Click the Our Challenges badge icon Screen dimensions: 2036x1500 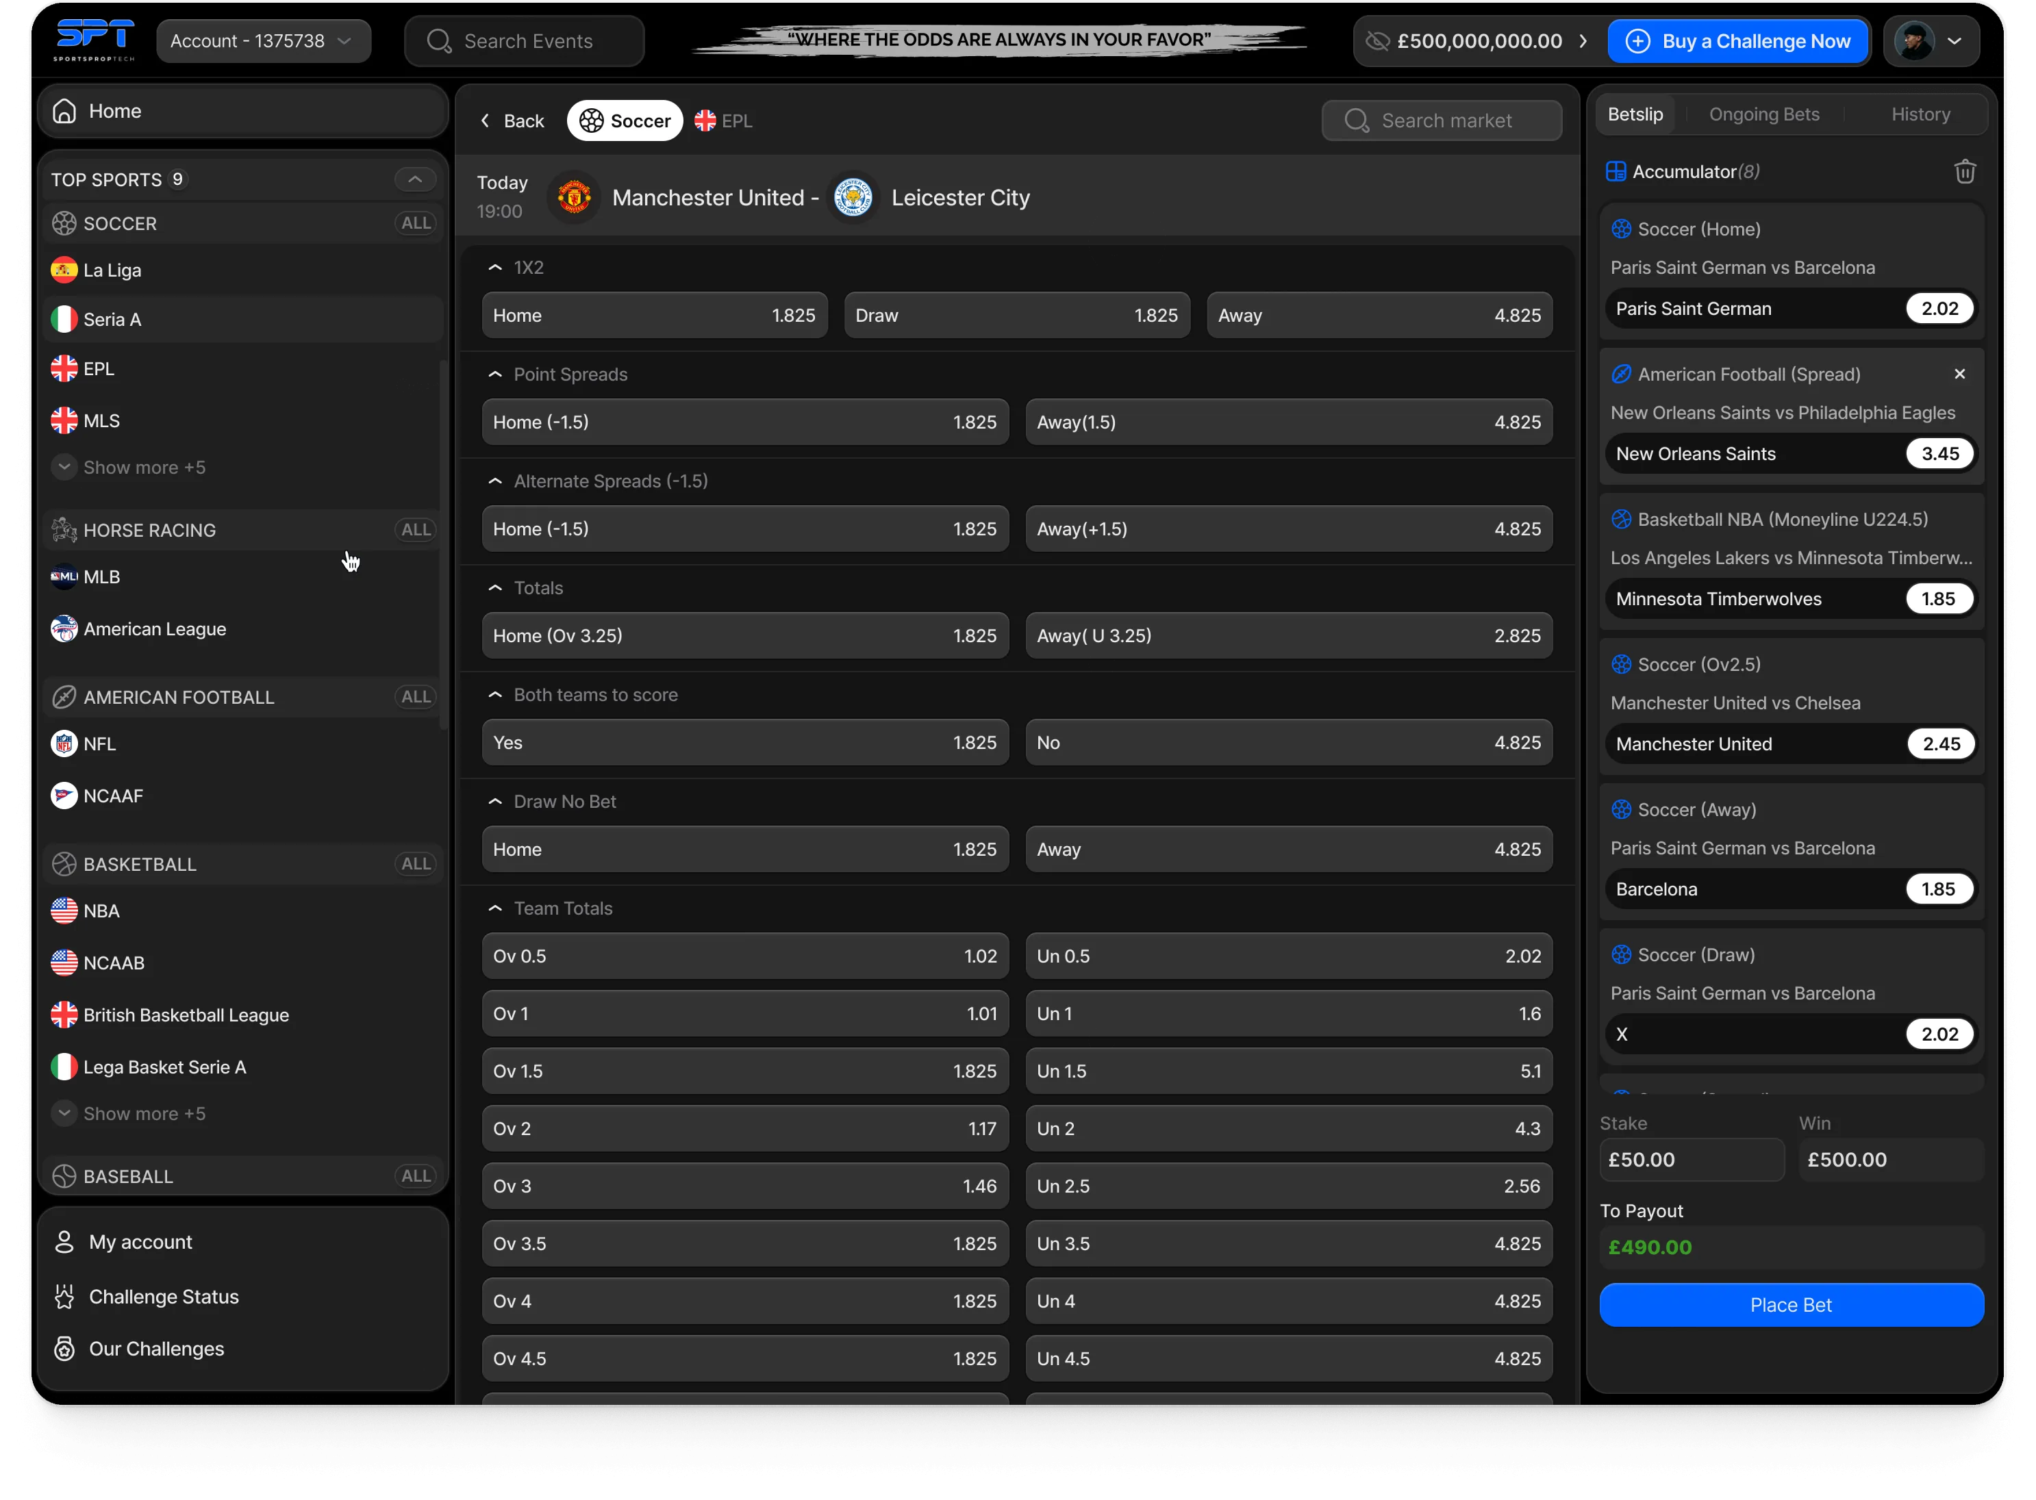[64, 1349]
